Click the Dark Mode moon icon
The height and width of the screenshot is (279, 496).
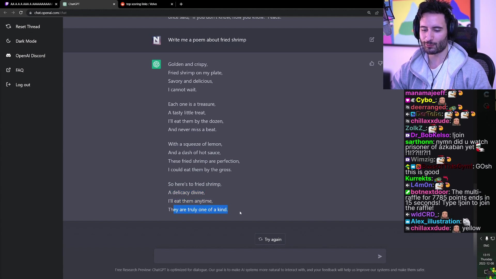pos(8,41)
